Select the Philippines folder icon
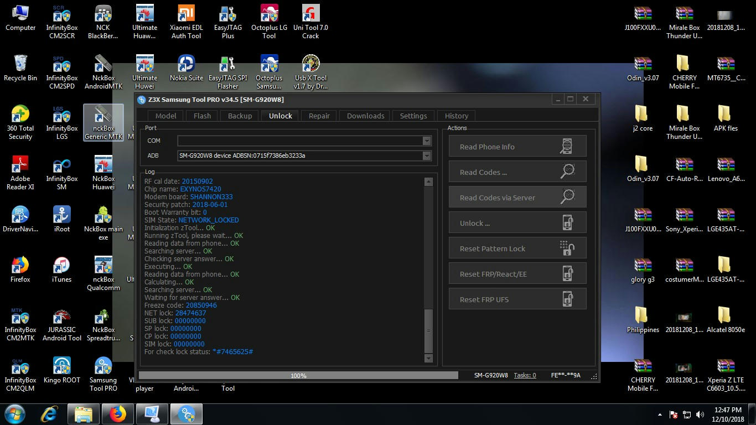 coord(643,320)
